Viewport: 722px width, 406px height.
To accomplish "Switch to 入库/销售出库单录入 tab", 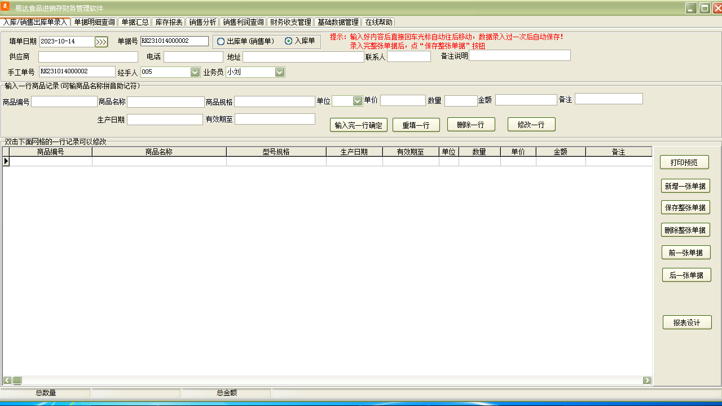I will (36, 22).
